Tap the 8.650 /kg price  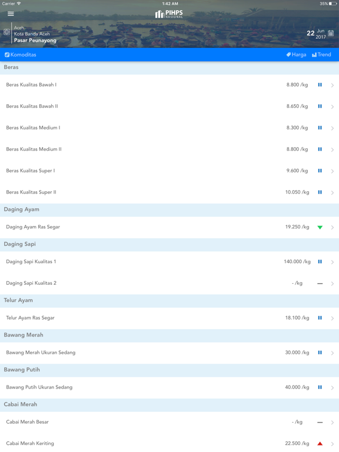tap(297, 106)
